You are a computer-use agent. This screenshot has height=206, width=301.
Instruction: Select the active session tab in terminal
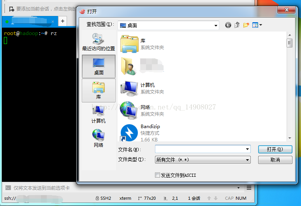(30, 21)
